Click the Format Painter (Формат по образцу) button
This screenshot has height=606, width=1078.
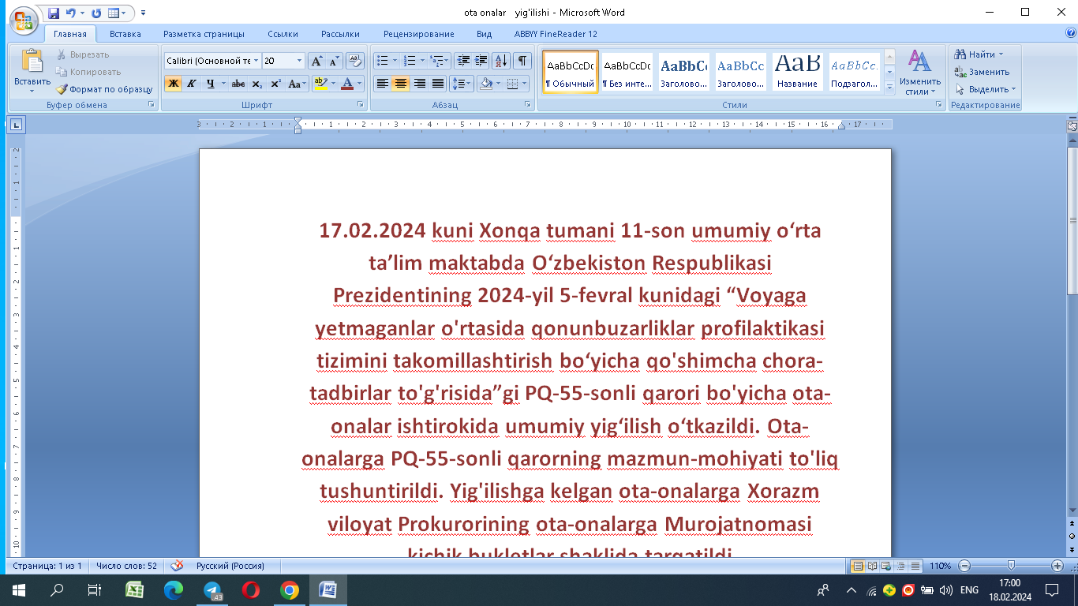(105, 89)
